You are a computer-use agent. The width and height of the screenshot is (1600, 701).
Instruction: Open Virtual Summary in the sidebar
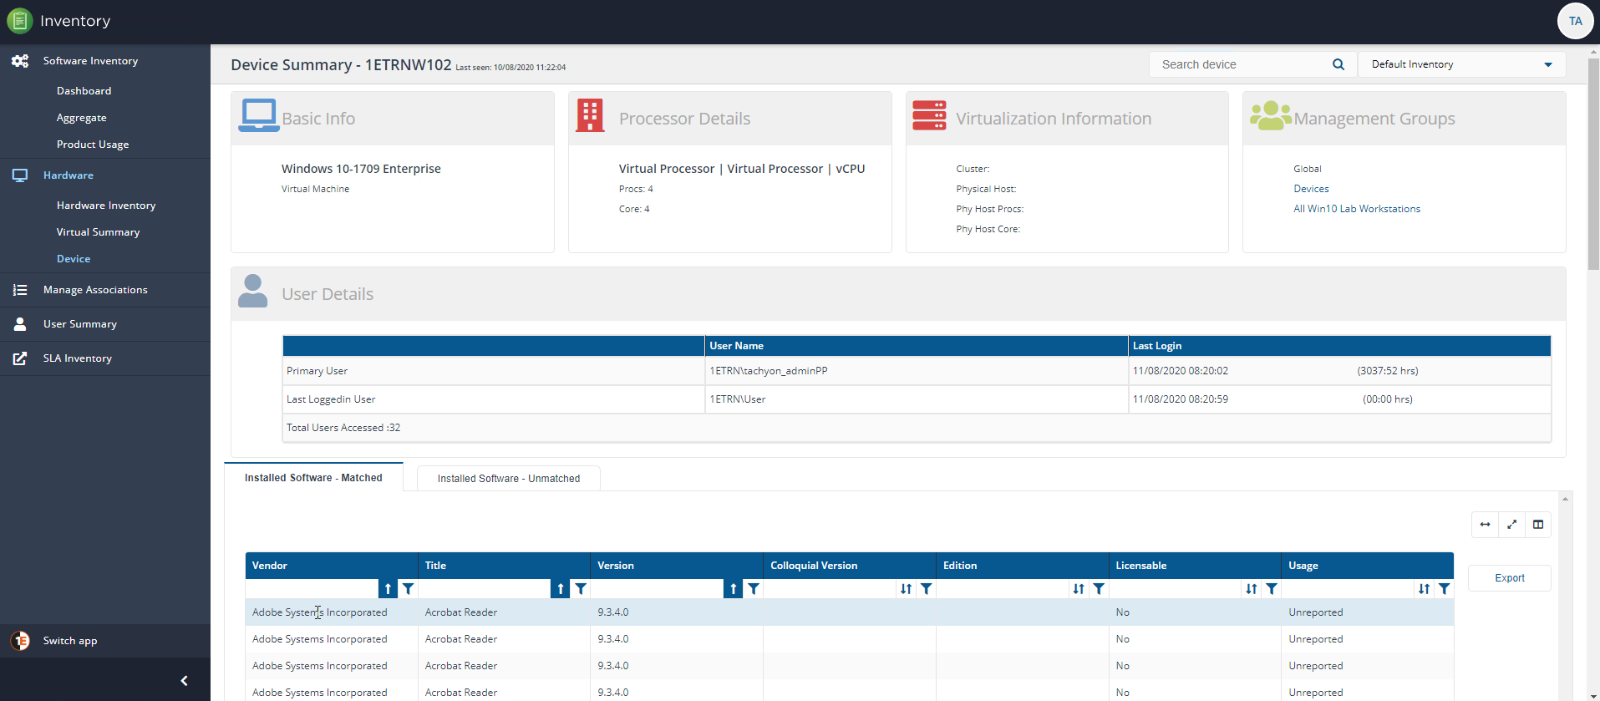pyautogui.click(x=99, y=232)
